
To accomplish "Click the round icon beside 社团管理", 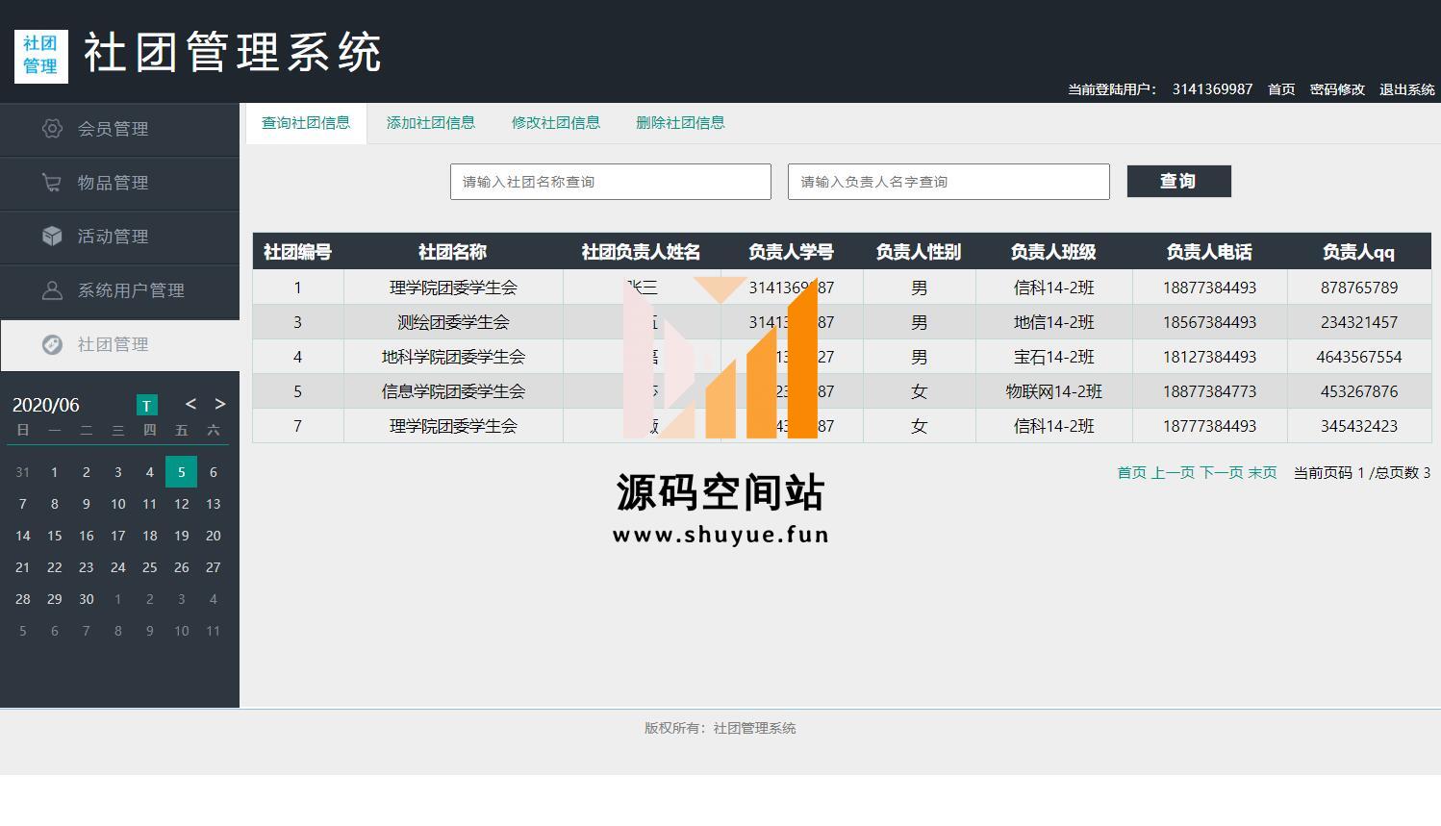I will click(x=52, y=344).
